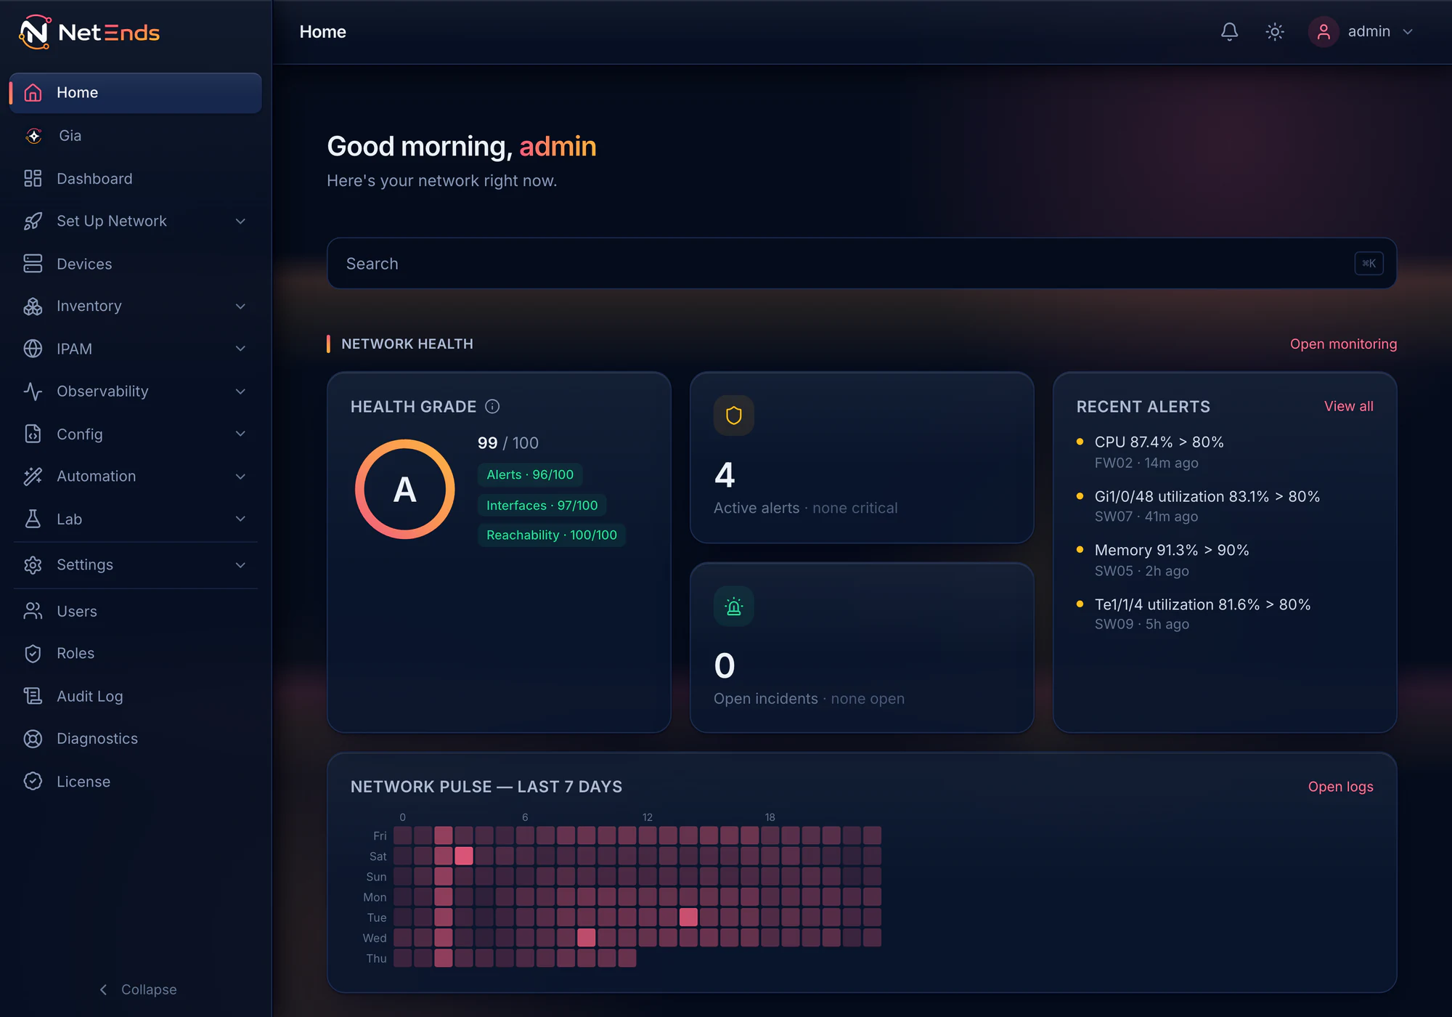The image size is (1452, 1017).
Task: Open admin account dropdown chevron
Action: (1408, 32)
